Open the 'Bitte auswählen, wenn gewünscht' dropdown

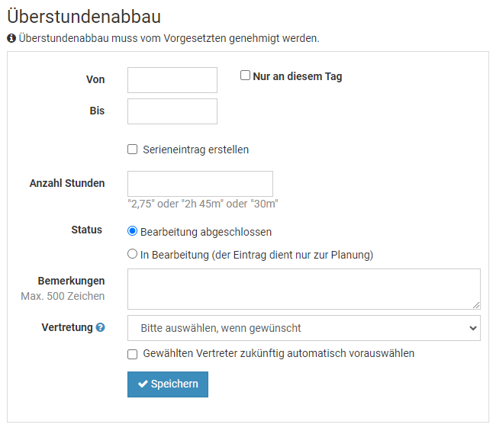[x=304, y=328]
